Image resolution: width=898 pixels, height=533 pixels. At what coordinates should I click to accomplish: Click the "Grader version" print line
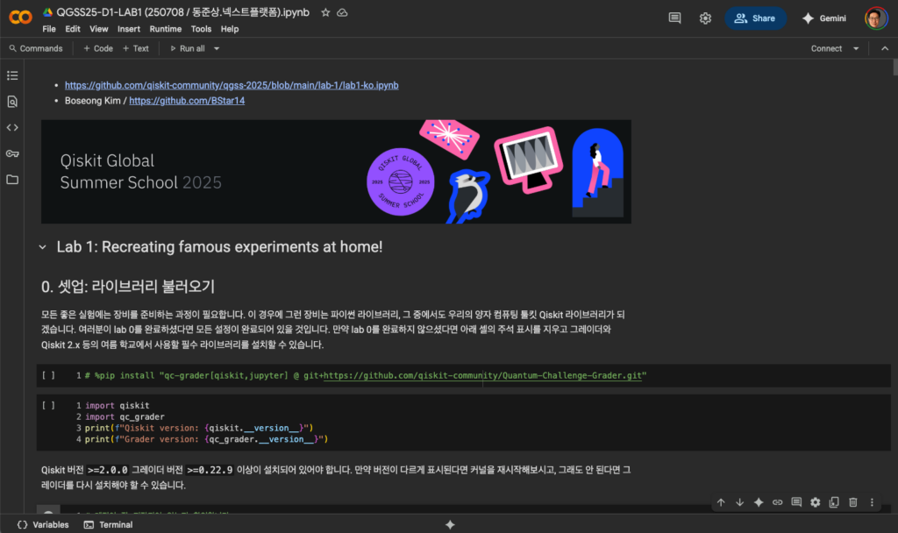[x=207, y=439]
